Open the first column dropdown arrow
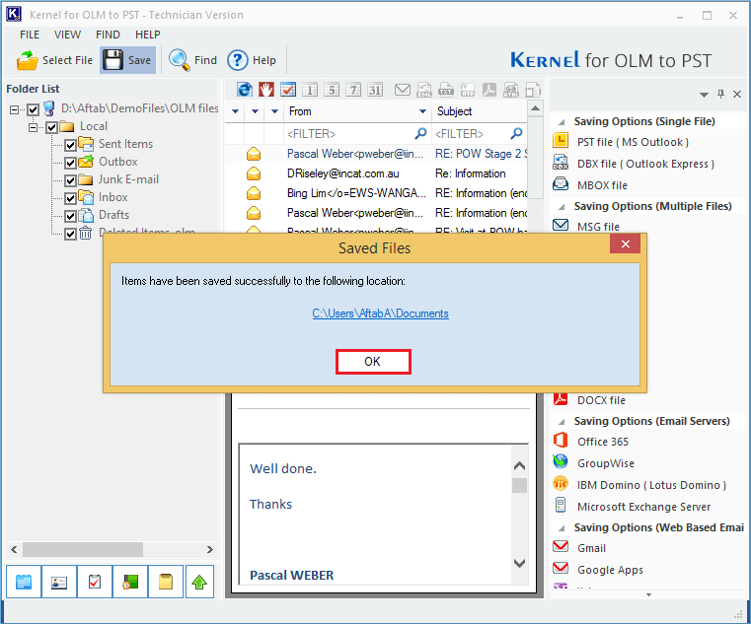The width and height of the screenshot is (751, 624). 235,111
